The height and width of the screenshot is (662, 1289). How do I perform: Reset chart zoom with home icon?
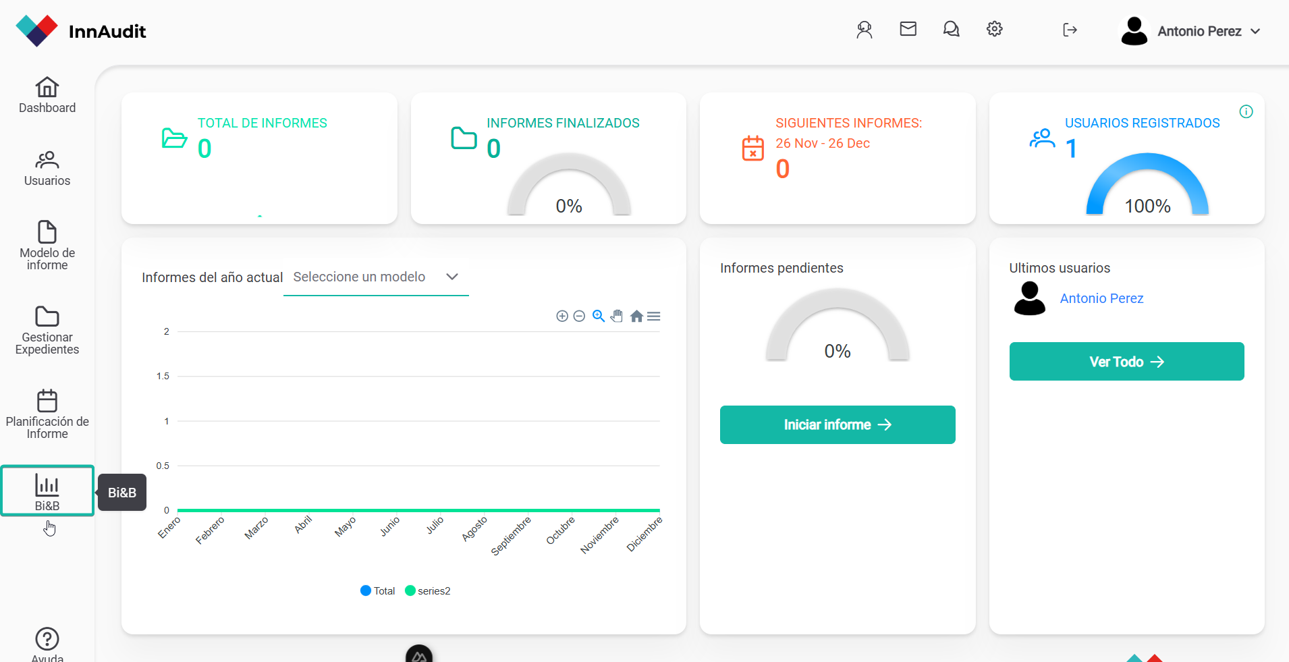pyautogui.click(x=636, y=316)
